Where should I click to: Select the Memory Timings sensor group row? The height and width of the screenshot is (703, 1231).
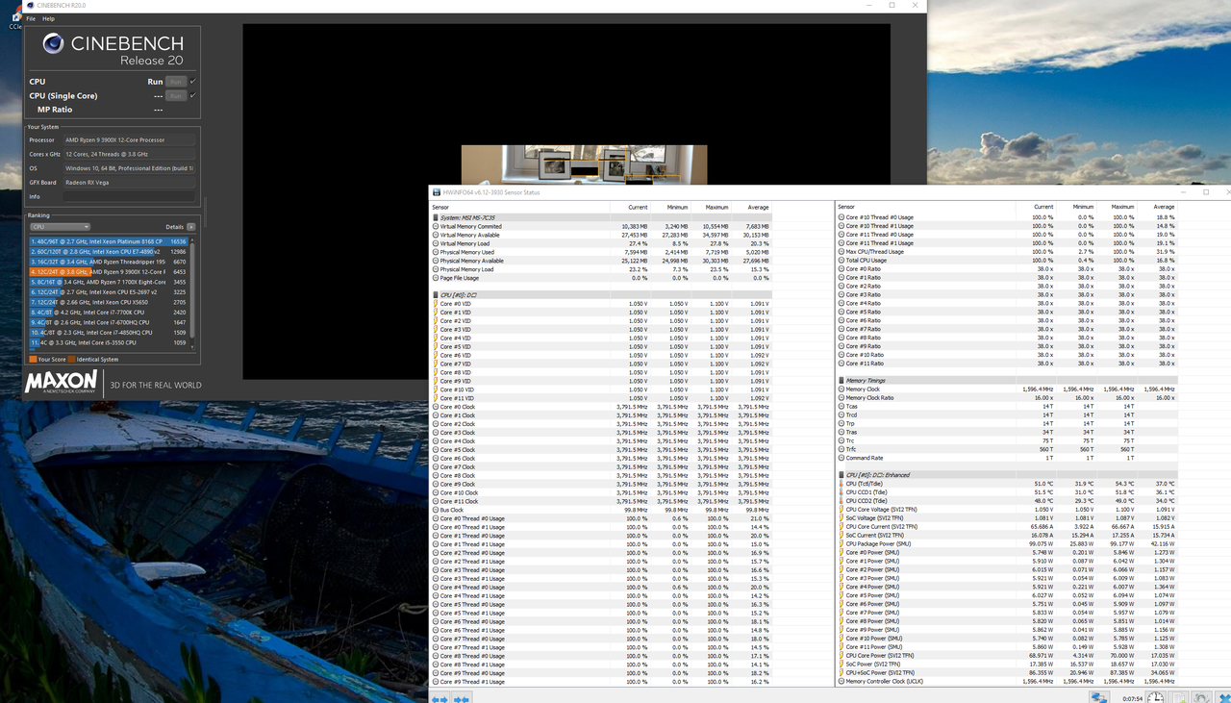[x=1007, y=381]
